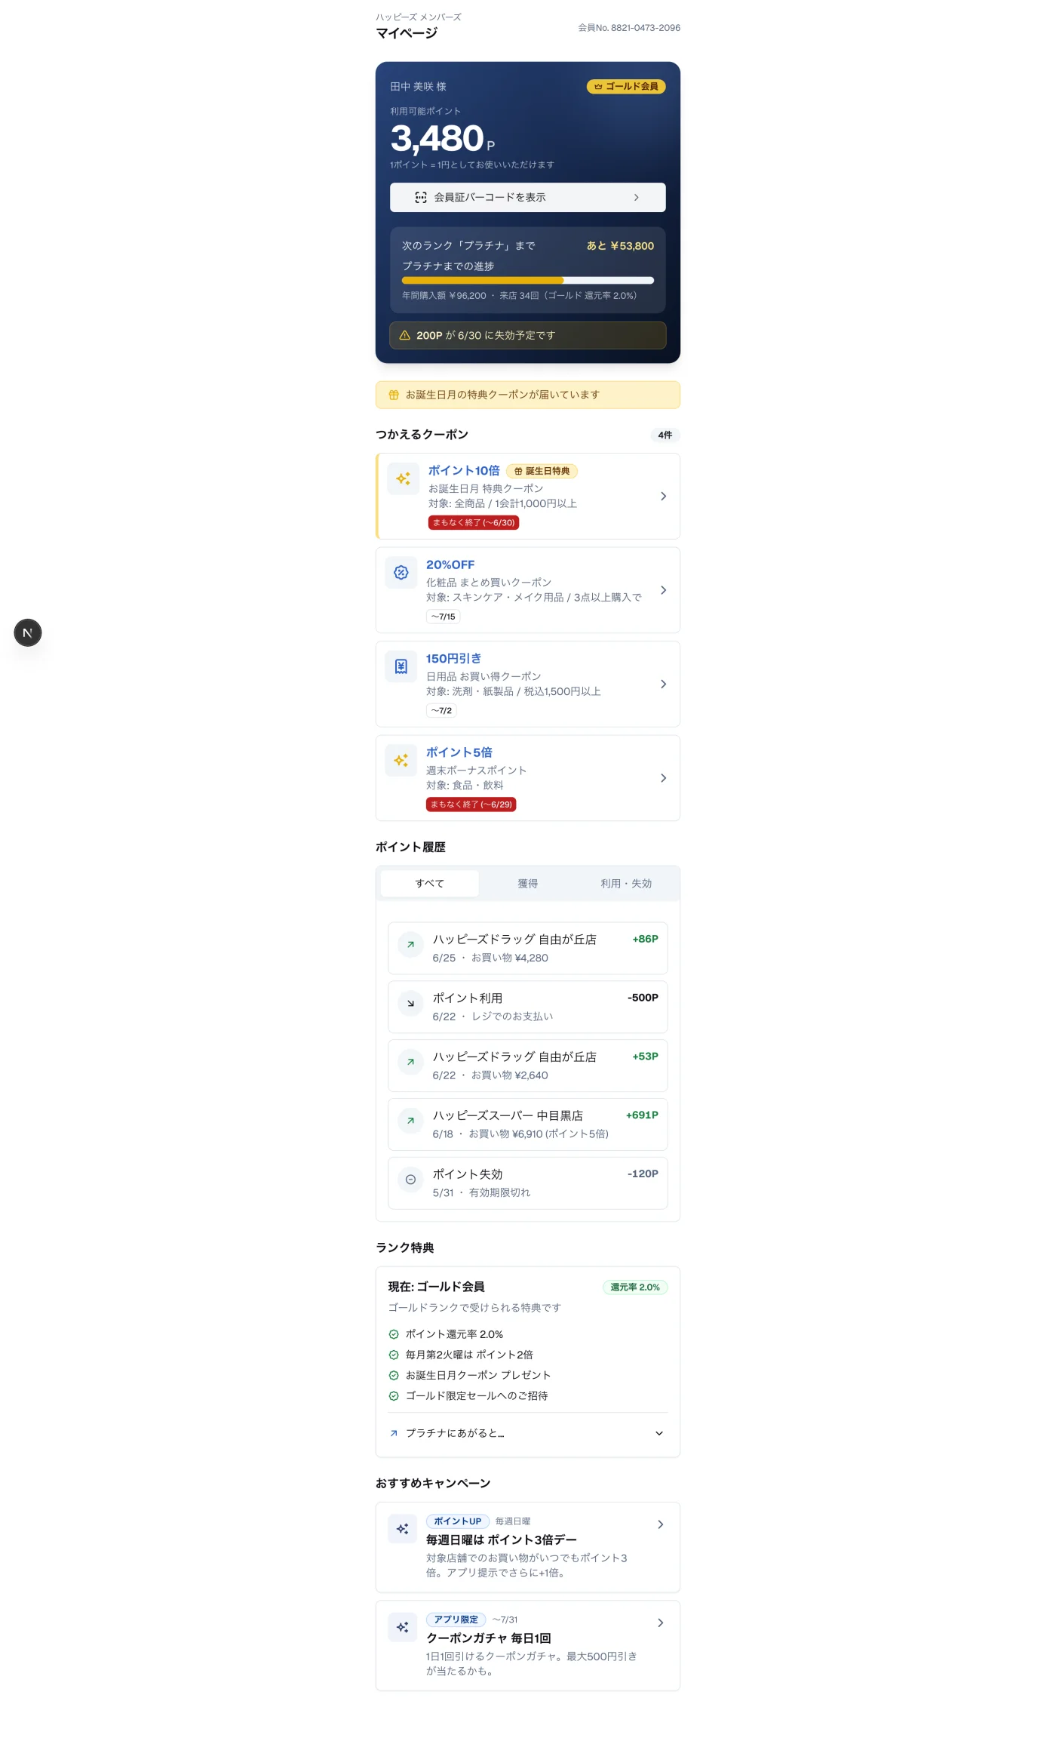The width and height of the screenshot is (1056, 1738).
Task: Click check icon beside お誕生日クーポン プレゼント
Action: pos(394,1375)
